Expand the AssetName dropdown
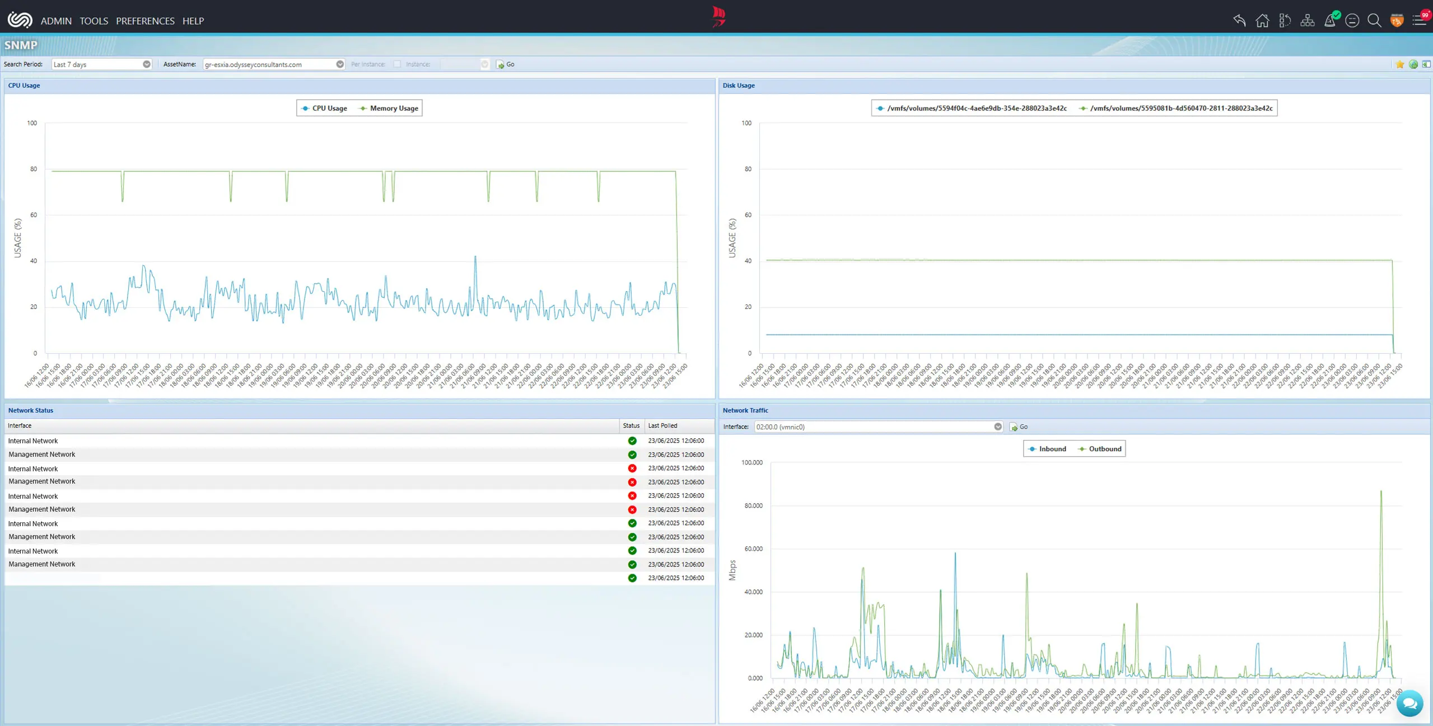Screen dimensions: 1433x726 click(x=340, y=64)
